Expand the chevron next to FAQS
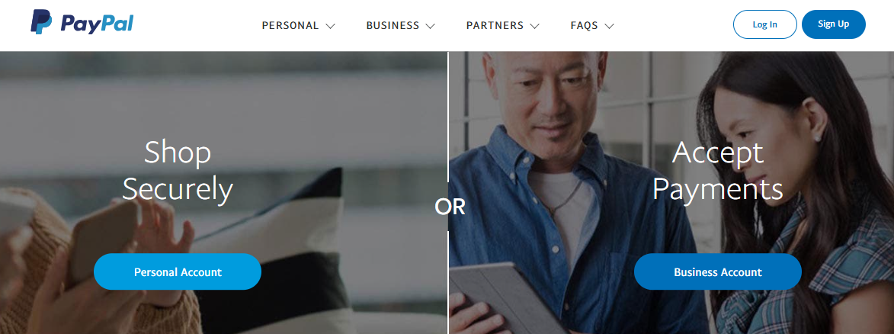 tap(610, 26)
